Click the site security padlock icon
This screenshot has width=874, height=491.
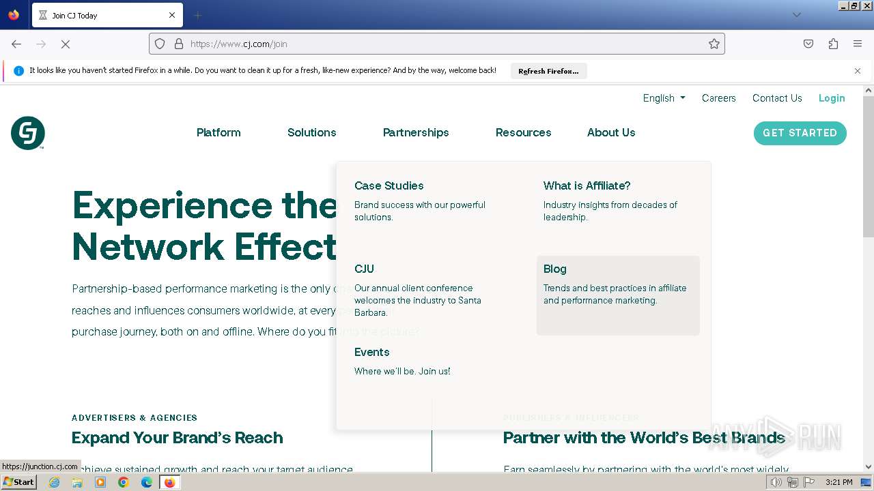(179, 44)
